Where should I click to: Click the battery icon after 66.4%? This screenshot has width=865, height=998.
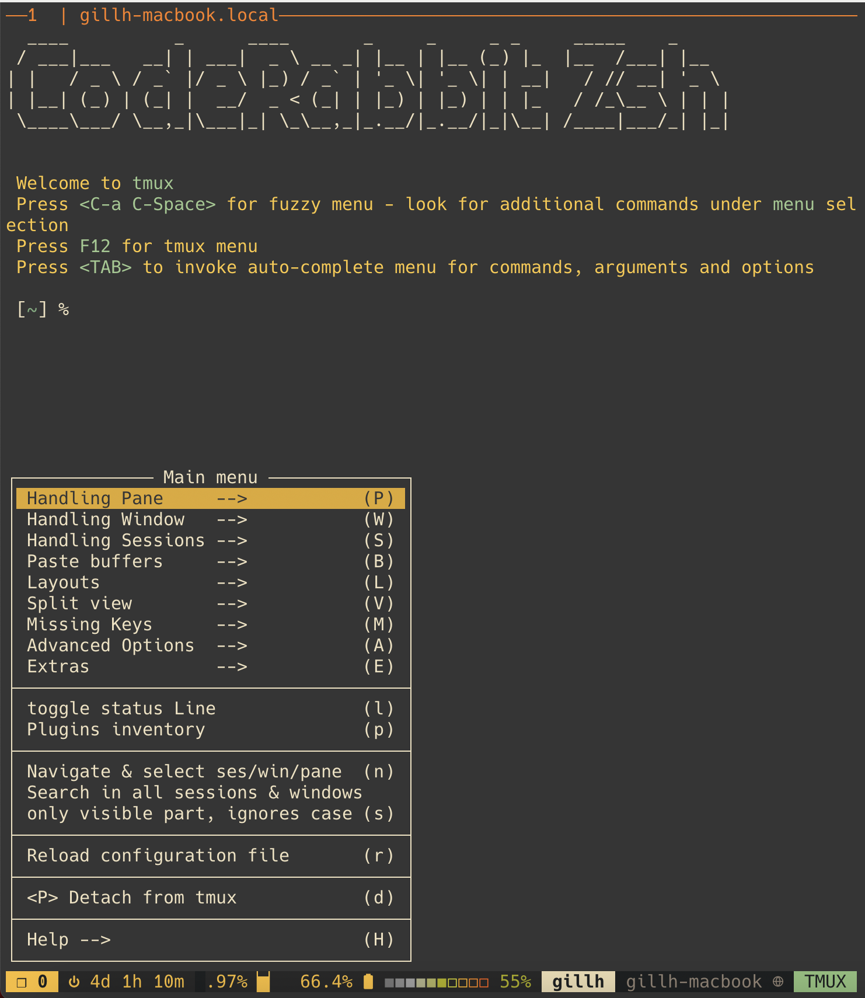[x=368, y=982]
